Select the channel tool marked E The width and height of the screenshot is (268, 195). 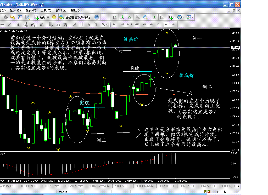click(25, 25)
